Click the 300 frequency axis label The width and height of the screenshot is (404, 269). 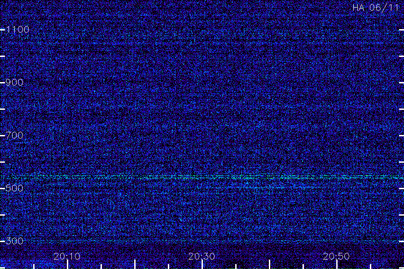(14, 241)
